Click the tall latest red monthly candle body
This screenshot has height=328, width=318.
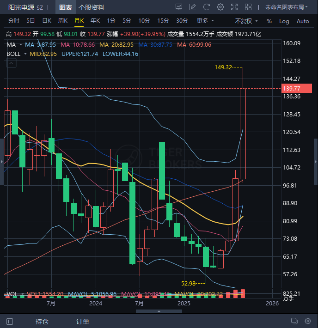tap(243, 134)
